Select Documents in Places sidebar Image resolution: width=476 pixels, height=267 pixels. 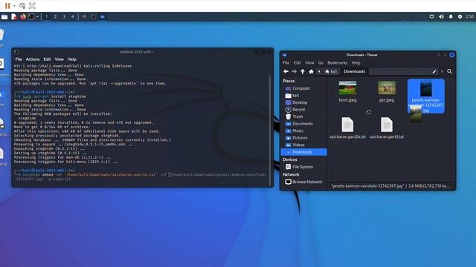pyautogui.click(x=304, y=124)
